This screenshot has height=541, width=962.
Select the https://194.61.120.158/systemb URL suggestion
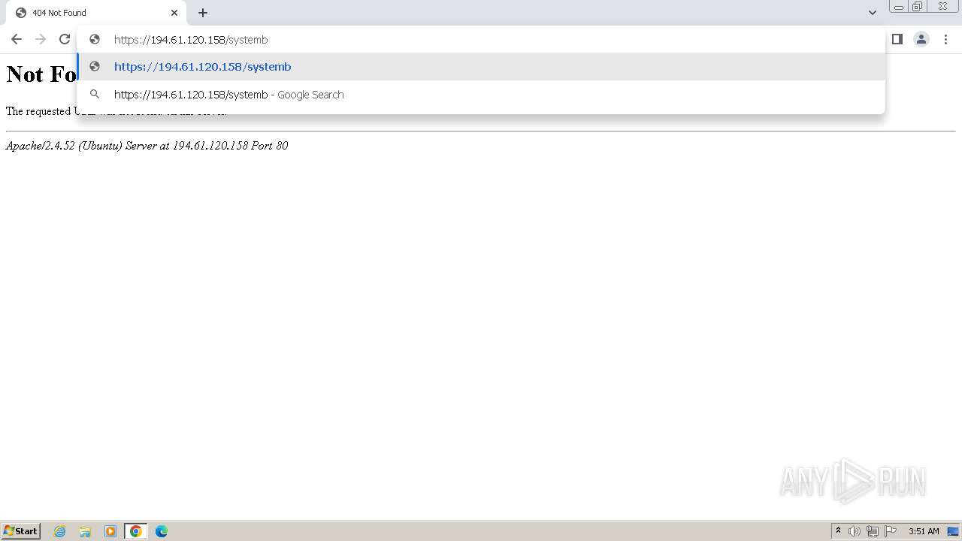pyautogui.click(x=481, y=67)
